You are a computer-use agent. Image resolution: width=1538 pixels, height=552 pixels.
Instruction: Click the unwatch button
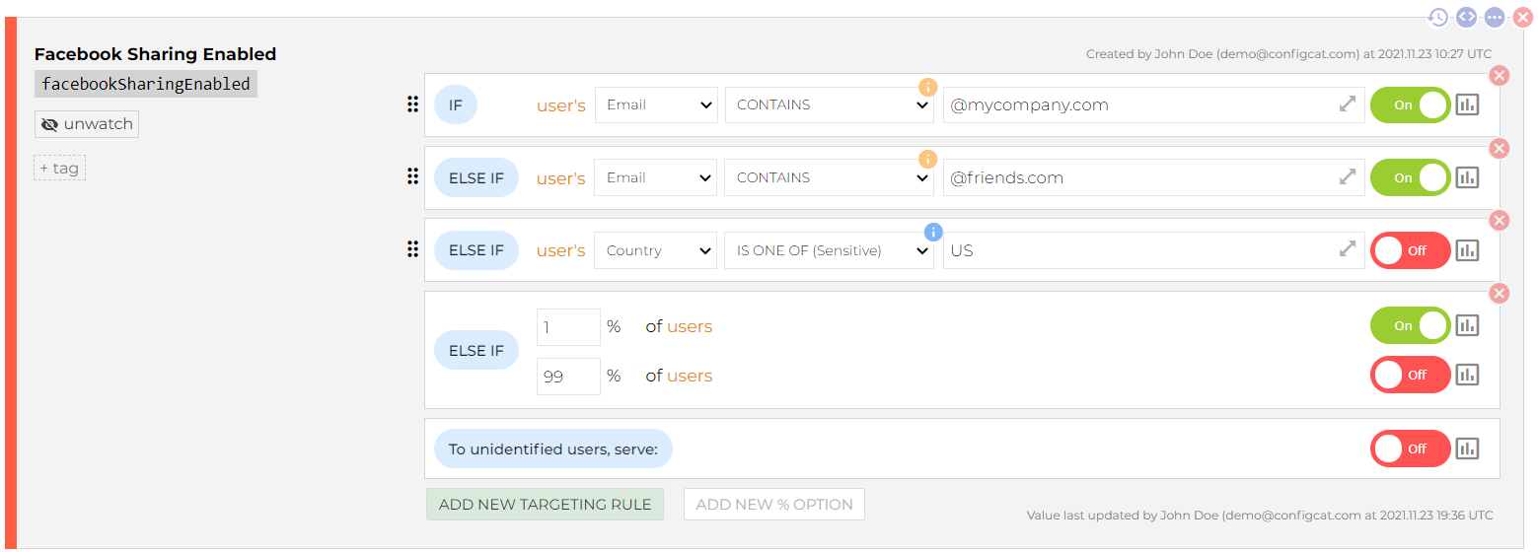point(87,124)
